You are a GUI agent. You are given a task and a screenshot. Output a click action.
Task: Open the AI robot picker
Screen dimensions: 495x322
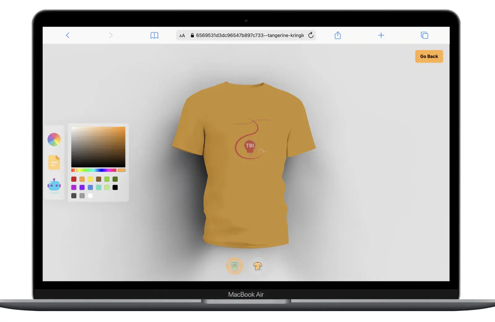(54, 185)
